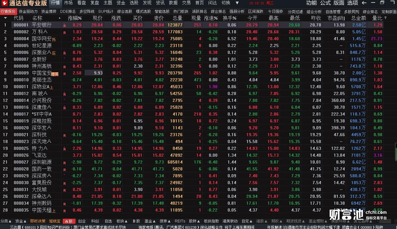
Task: Click the 选项 button at top right
Action: tap(353, 3)
